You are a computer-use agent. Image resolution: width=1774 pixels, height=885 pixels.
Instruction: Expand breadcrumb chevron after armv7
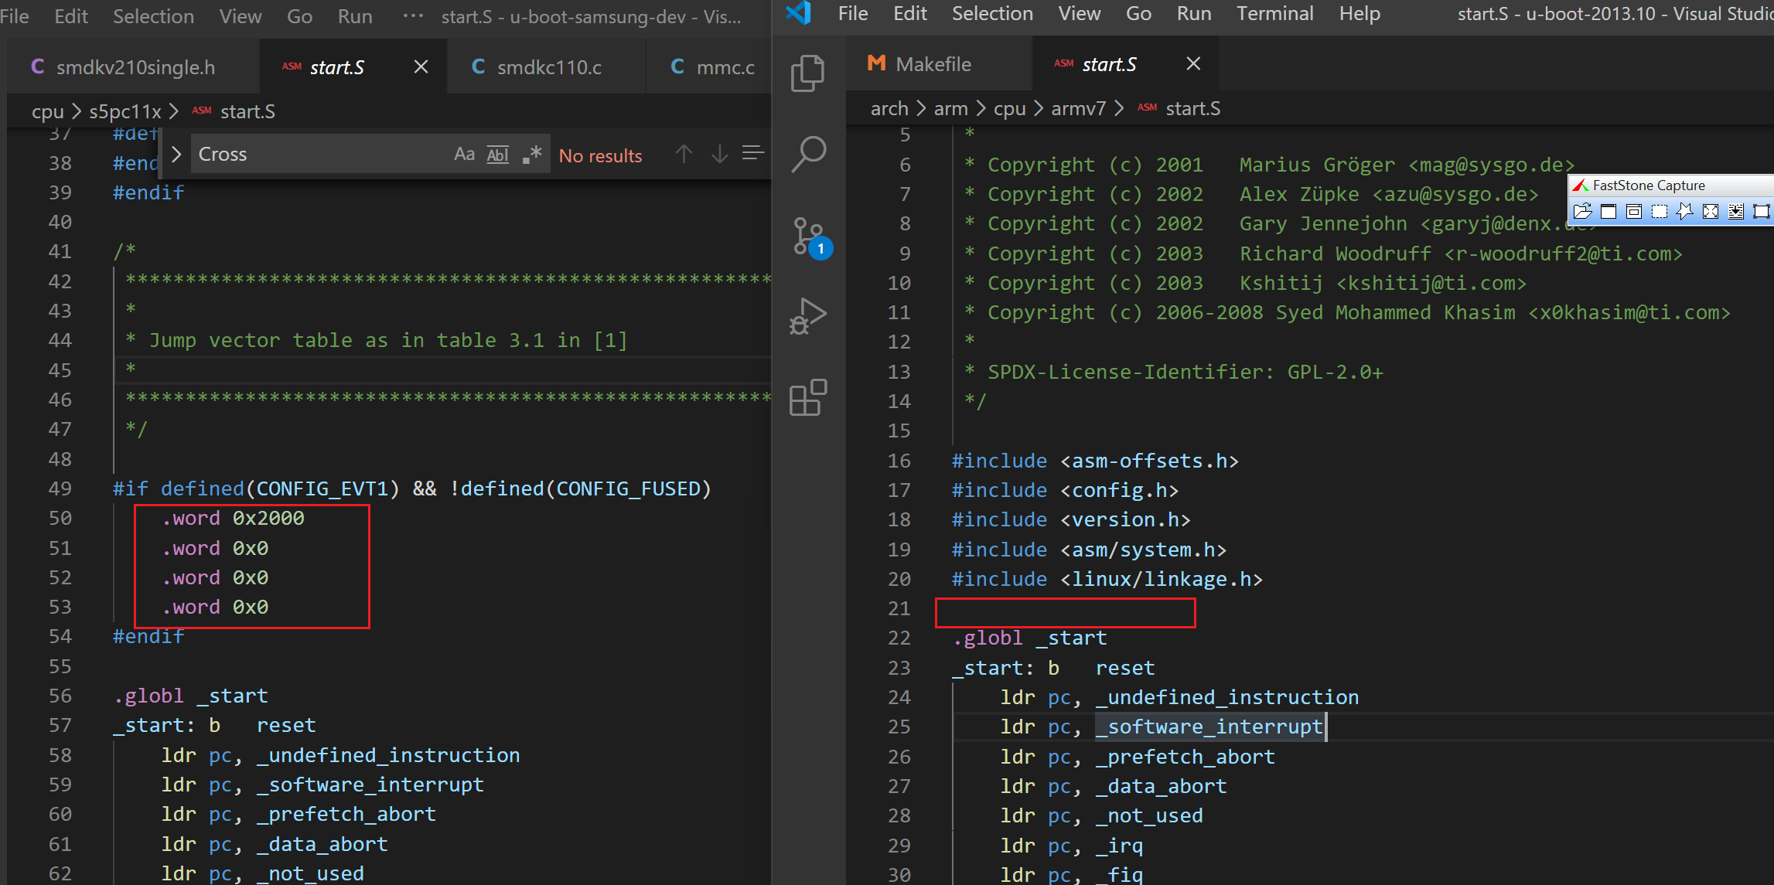1119,109
